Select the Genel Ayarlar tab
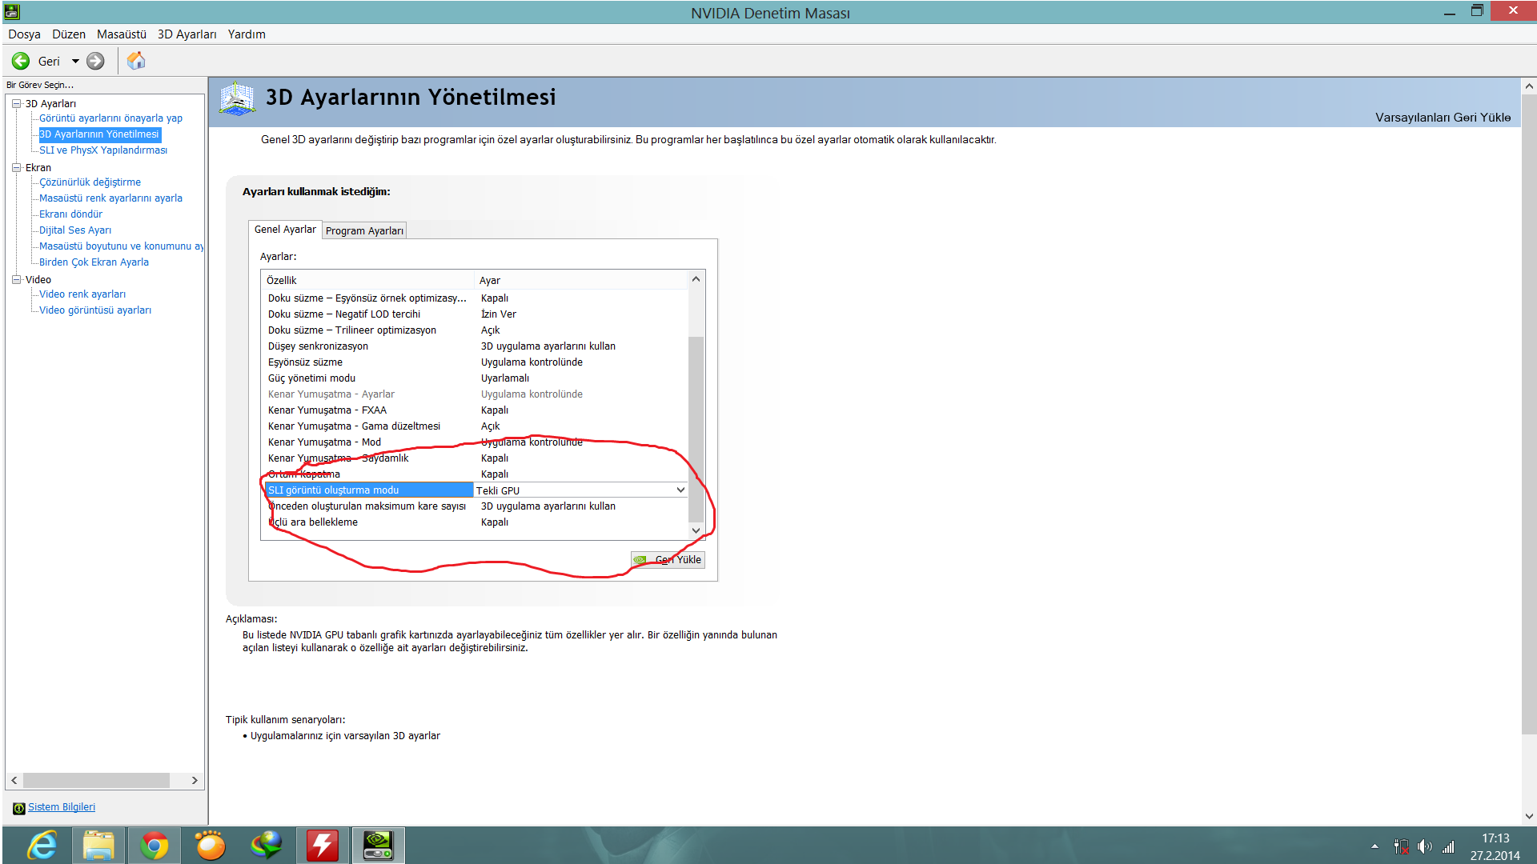The height and width of the screenshot is (864, 1537). [x=285, y=230]
